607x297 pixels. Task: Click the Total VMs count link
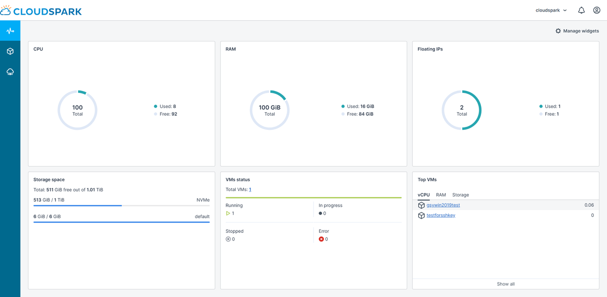pyautogui.click(x=250, y=189)
